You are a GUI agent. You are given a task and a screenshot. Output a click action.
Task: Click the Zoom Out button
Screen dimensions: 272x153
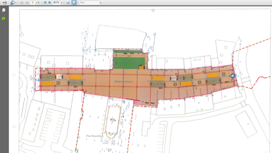tap(45, 2)
